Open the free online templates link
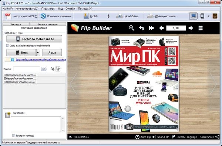Viewport: 222px width, 146px height. click(x=41, y=59)
